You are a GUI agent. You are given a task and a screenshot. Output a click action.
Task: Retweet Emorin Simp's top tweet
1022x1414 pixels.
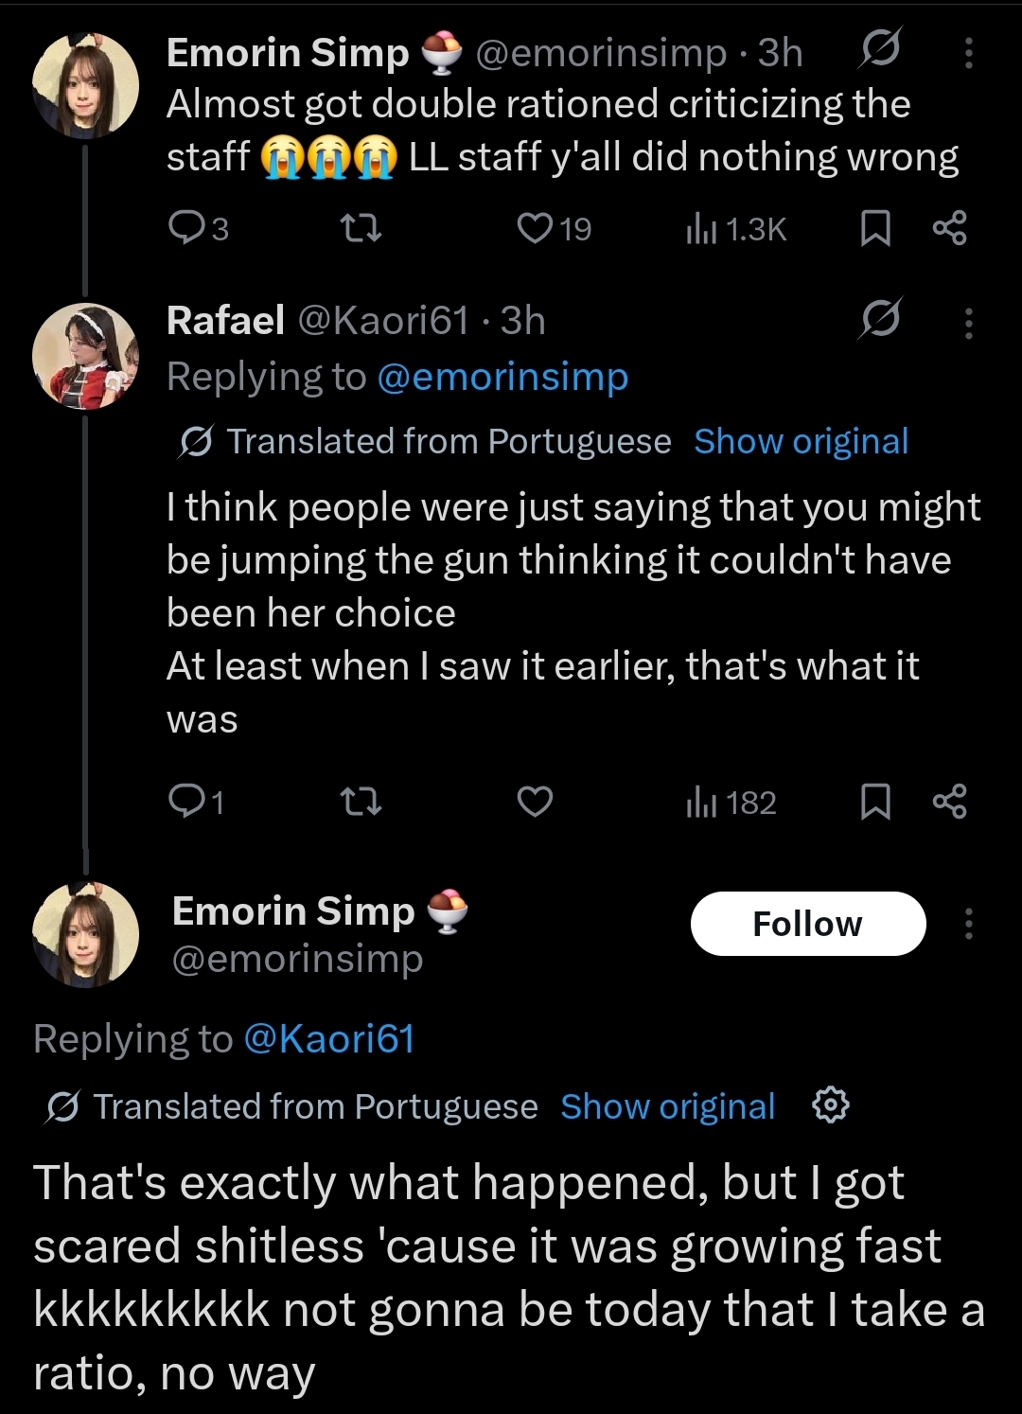click(x=361, y=228)
